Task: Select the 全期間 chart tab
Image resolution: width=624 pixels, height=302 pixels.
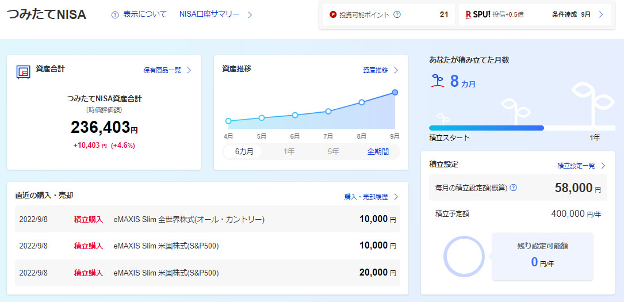Action: pos(378,152)
